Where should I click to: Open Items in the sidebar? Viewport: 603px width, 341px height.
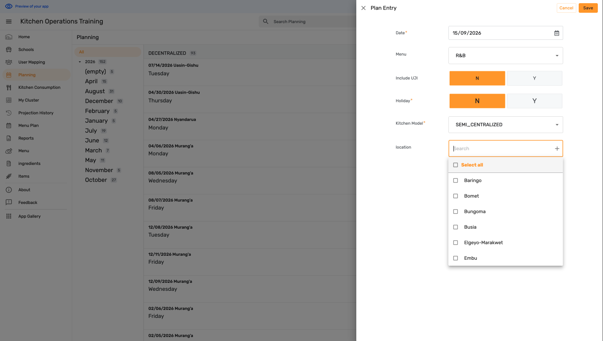(36, 176)
